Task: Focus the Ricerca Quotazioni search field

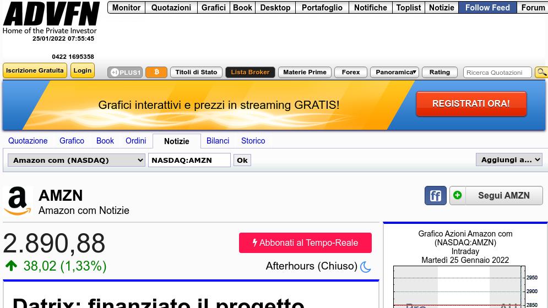Action: pos(497,73)
